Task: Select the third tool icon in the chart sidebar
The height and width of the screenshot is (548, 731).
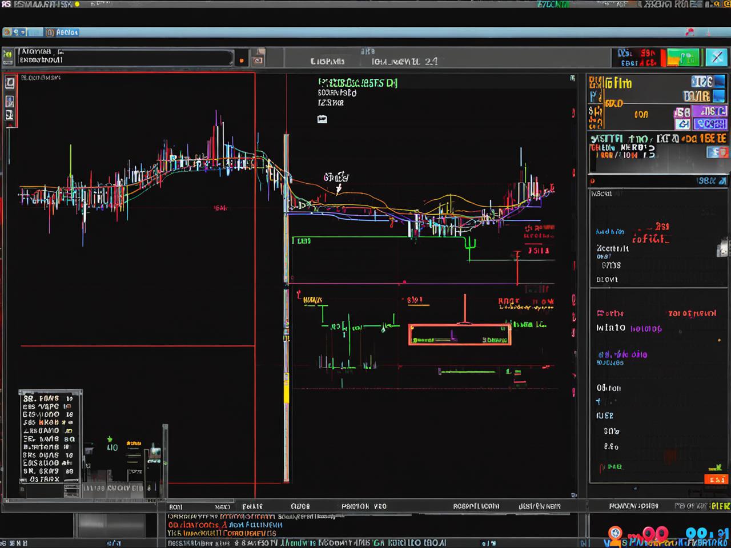Action: click(x=10, y=115)
